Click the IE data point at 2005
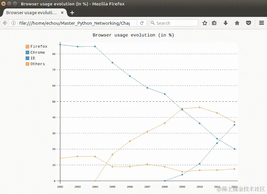This screenshot has height=194, width=267. pyautogui.click(x=112, y=63)
